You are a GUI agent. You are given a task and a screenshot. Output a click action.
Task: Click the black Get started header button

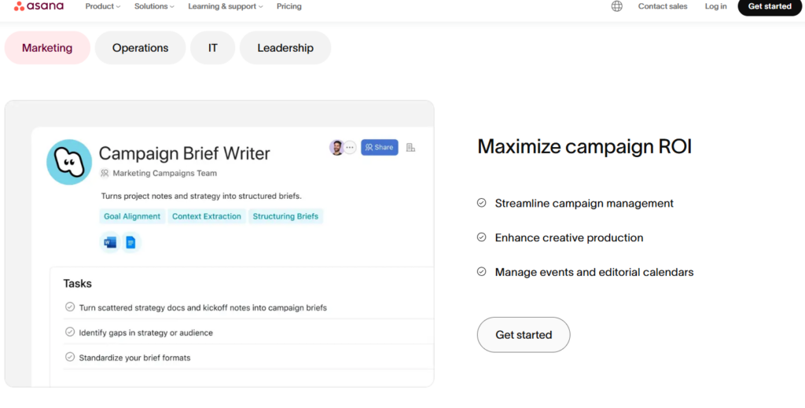(x=770, y=6)
